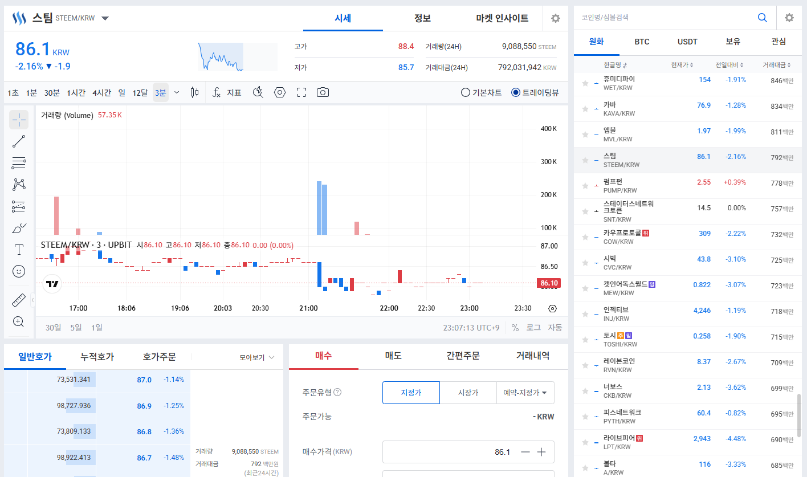Open 레이븐코인 RVN/KRW in the list
Image resolution: width=807 pixels, height=477 pixels.
(687, 365)
